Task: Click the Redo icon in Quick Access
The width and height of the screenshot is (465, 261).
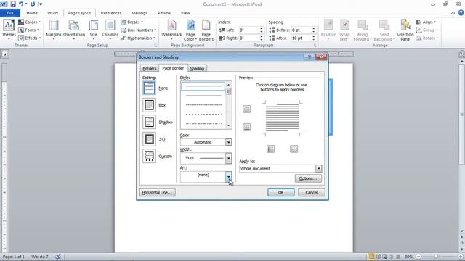Action: (33, 4)
